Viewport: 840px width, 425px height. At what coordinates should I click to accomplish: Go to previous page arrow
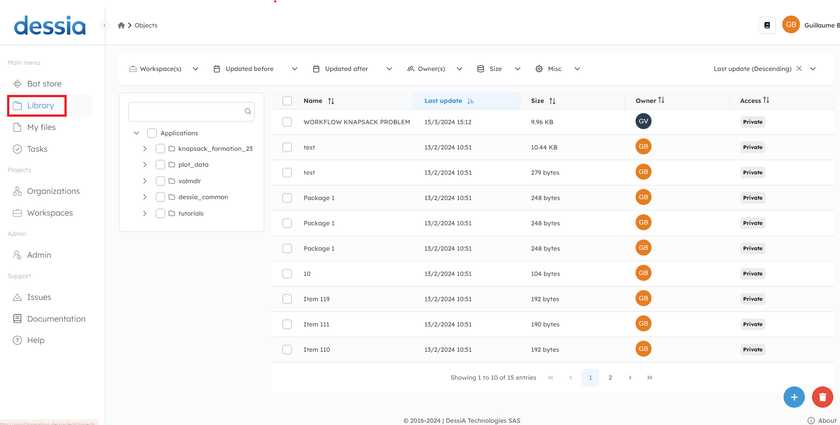[x=571, y=378]
